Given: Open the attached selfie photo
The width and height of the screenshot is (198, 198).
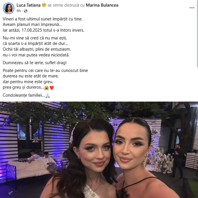Looking at the screenshot, I should [99, 150].
